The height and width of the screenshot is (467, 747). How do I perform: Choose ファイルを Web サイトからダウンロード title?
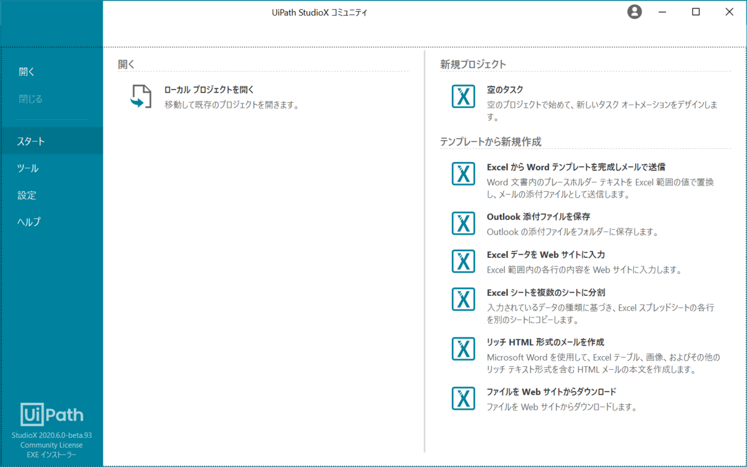[552, 392]
